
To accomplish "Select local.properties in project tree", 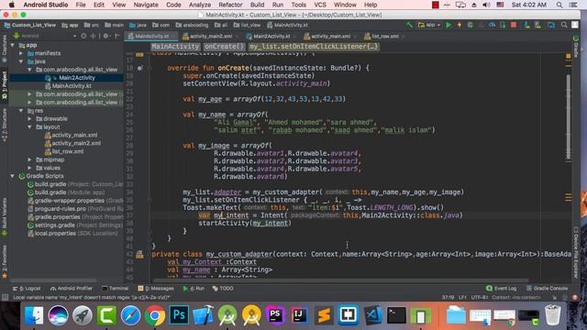I will point(55,234).
